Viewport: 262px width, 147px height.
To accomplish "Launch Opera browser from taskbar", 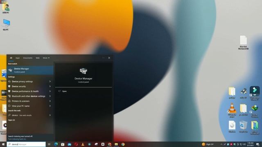I will coord(76,144).
